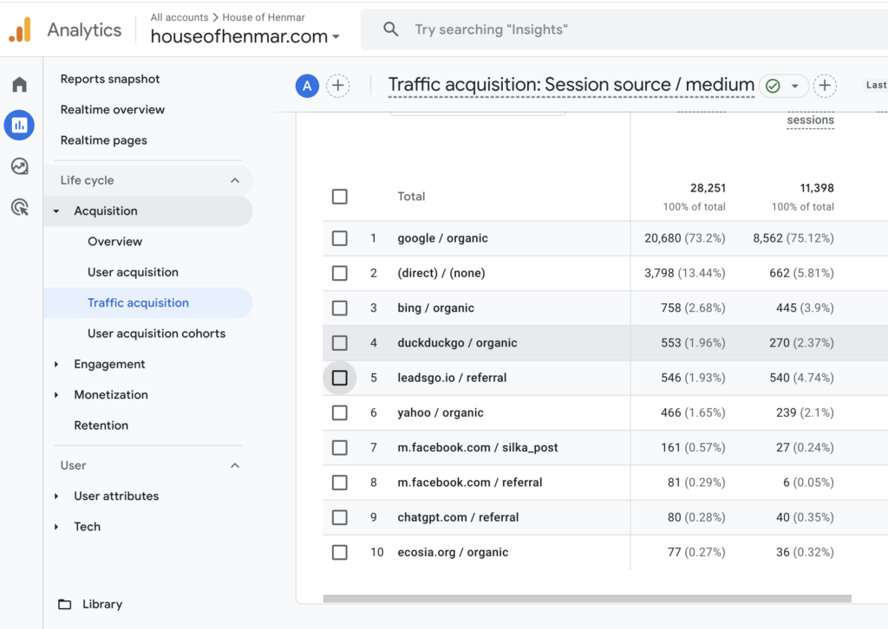The image size is (888, 629).
Task: Open the Home icon in left rail
Action: pyautogui.click(x=20, y=84)
